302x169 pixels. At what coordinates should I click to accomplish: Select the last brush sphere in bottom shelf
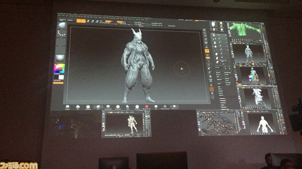coord(174,107)
